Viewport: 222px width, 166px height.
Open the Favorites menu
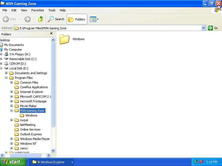point(38,10)
